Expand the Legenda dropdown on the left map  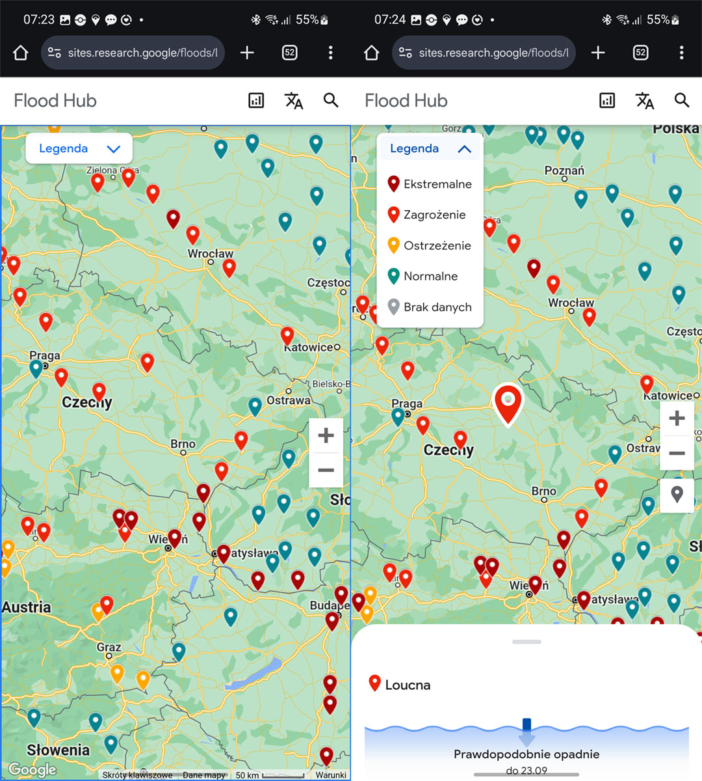point(79,148)
